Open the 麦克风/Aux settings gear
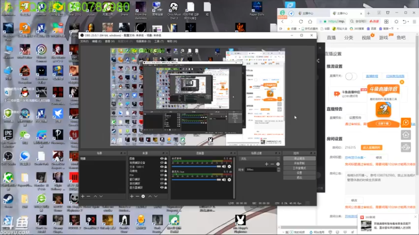This screenshot has width=419, height=235. point(229,180)
